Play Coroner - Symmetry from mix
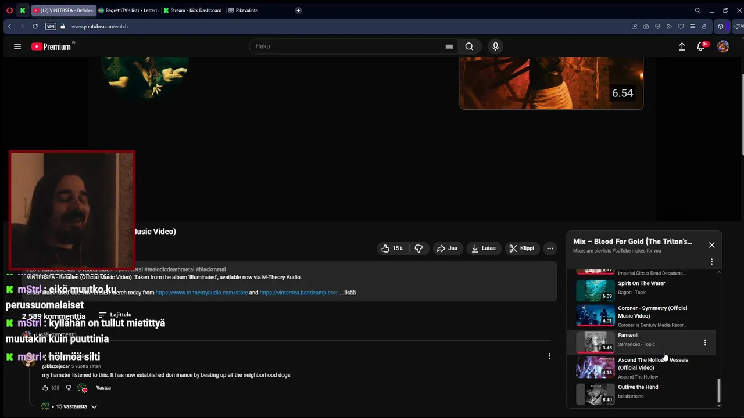 [x=642, y=316]
